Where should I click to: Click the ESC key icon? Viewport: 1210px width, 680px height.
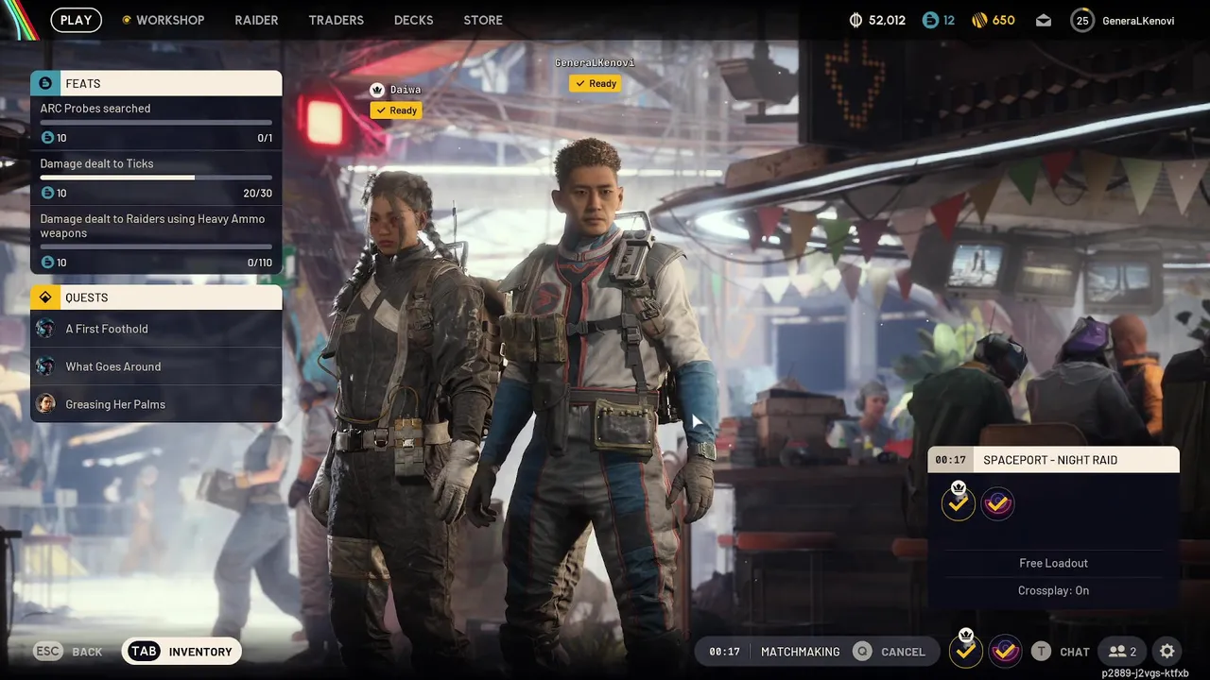click(48, 652)
